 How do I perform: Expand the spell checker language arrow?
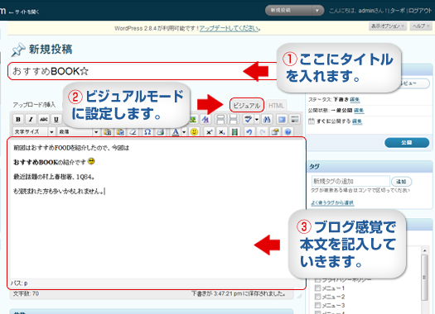tap(257, 119)
